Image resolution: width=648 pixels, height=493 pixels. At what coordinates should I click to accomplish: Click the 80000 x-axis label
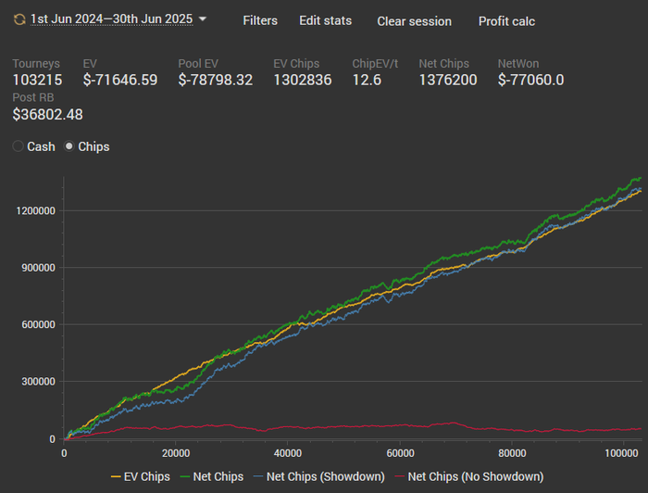tap(512, 453)
